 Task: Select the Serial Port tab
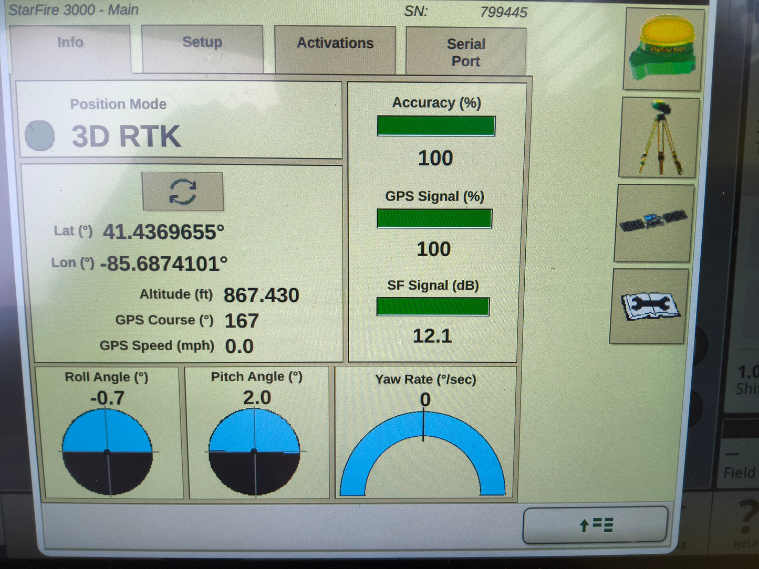tap(466, 52)
